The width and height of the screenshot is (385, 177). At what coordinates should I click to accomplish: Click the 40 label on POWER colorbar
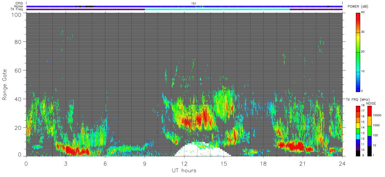click(363, 12)
